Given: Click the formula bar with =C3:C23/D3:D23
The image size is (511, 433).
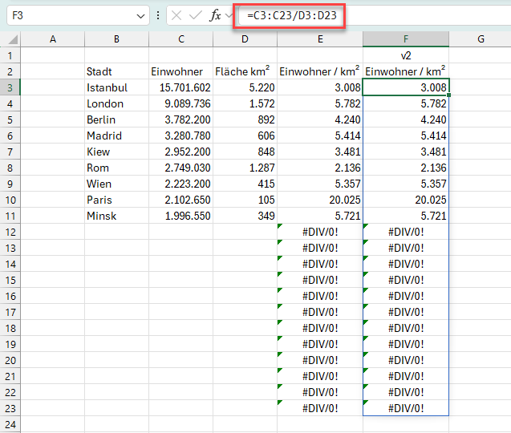Looking at the screenshot, I should pyautogui.click(x=369, y=15).
